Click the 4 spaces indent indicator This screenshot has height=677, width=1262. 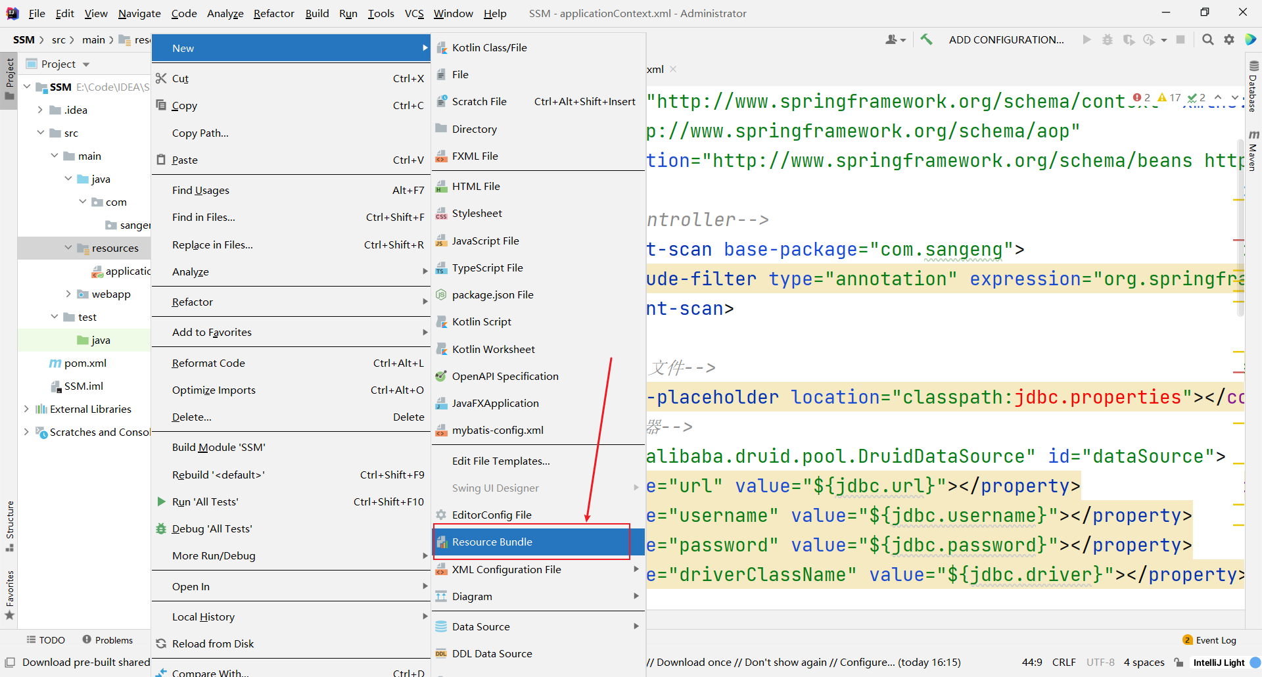[1144, 662]
